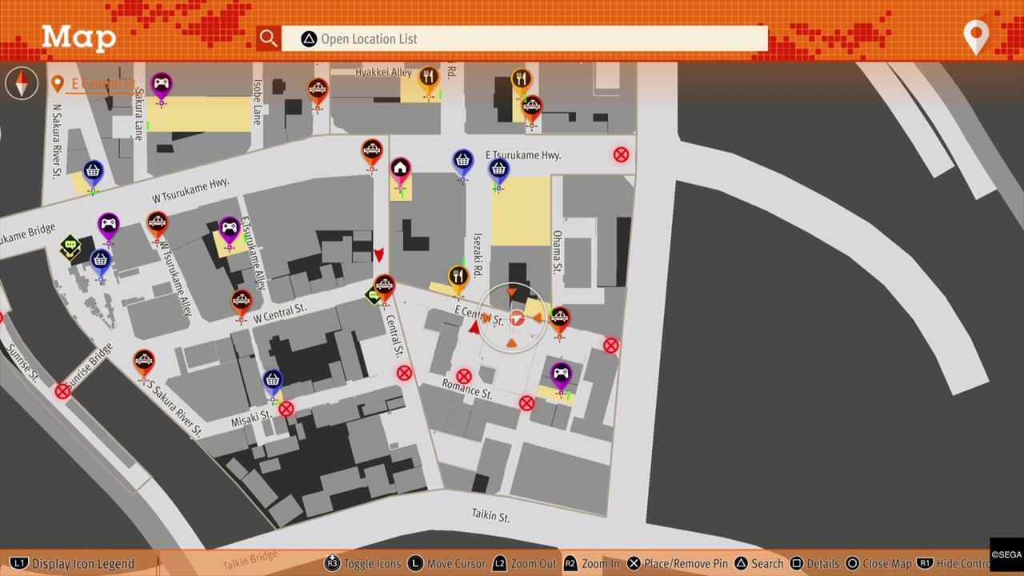Select the restaurant pin on Isezaki Rd
1024x576 pixels.
click(458, 276)
